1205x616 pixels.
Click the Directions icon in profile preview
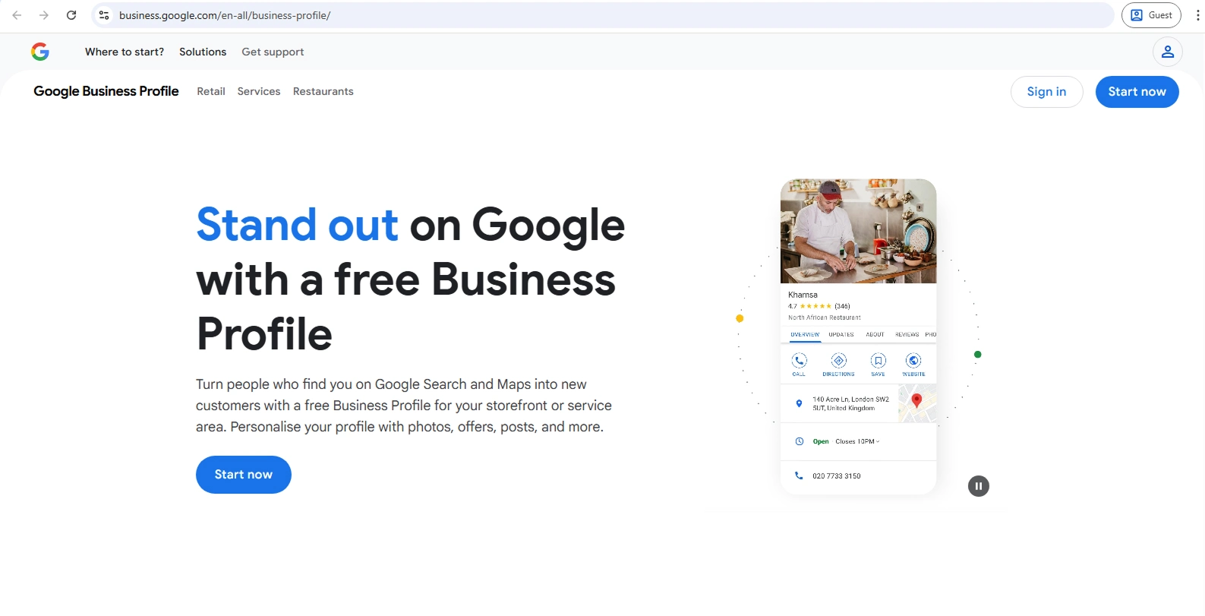point(838,361)
